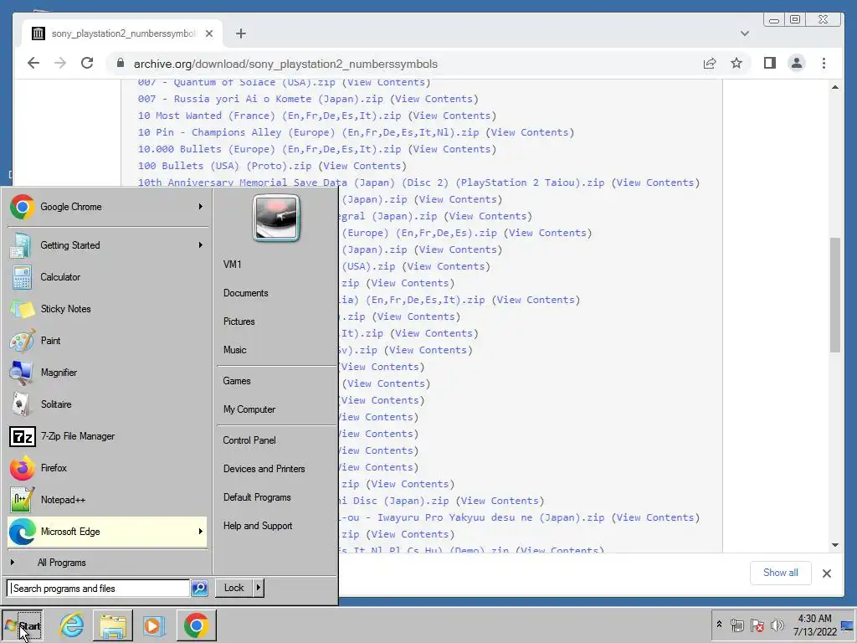Screen dimensions: 857x643
Task: Click Show all downloads button
Action: (781, 573)
